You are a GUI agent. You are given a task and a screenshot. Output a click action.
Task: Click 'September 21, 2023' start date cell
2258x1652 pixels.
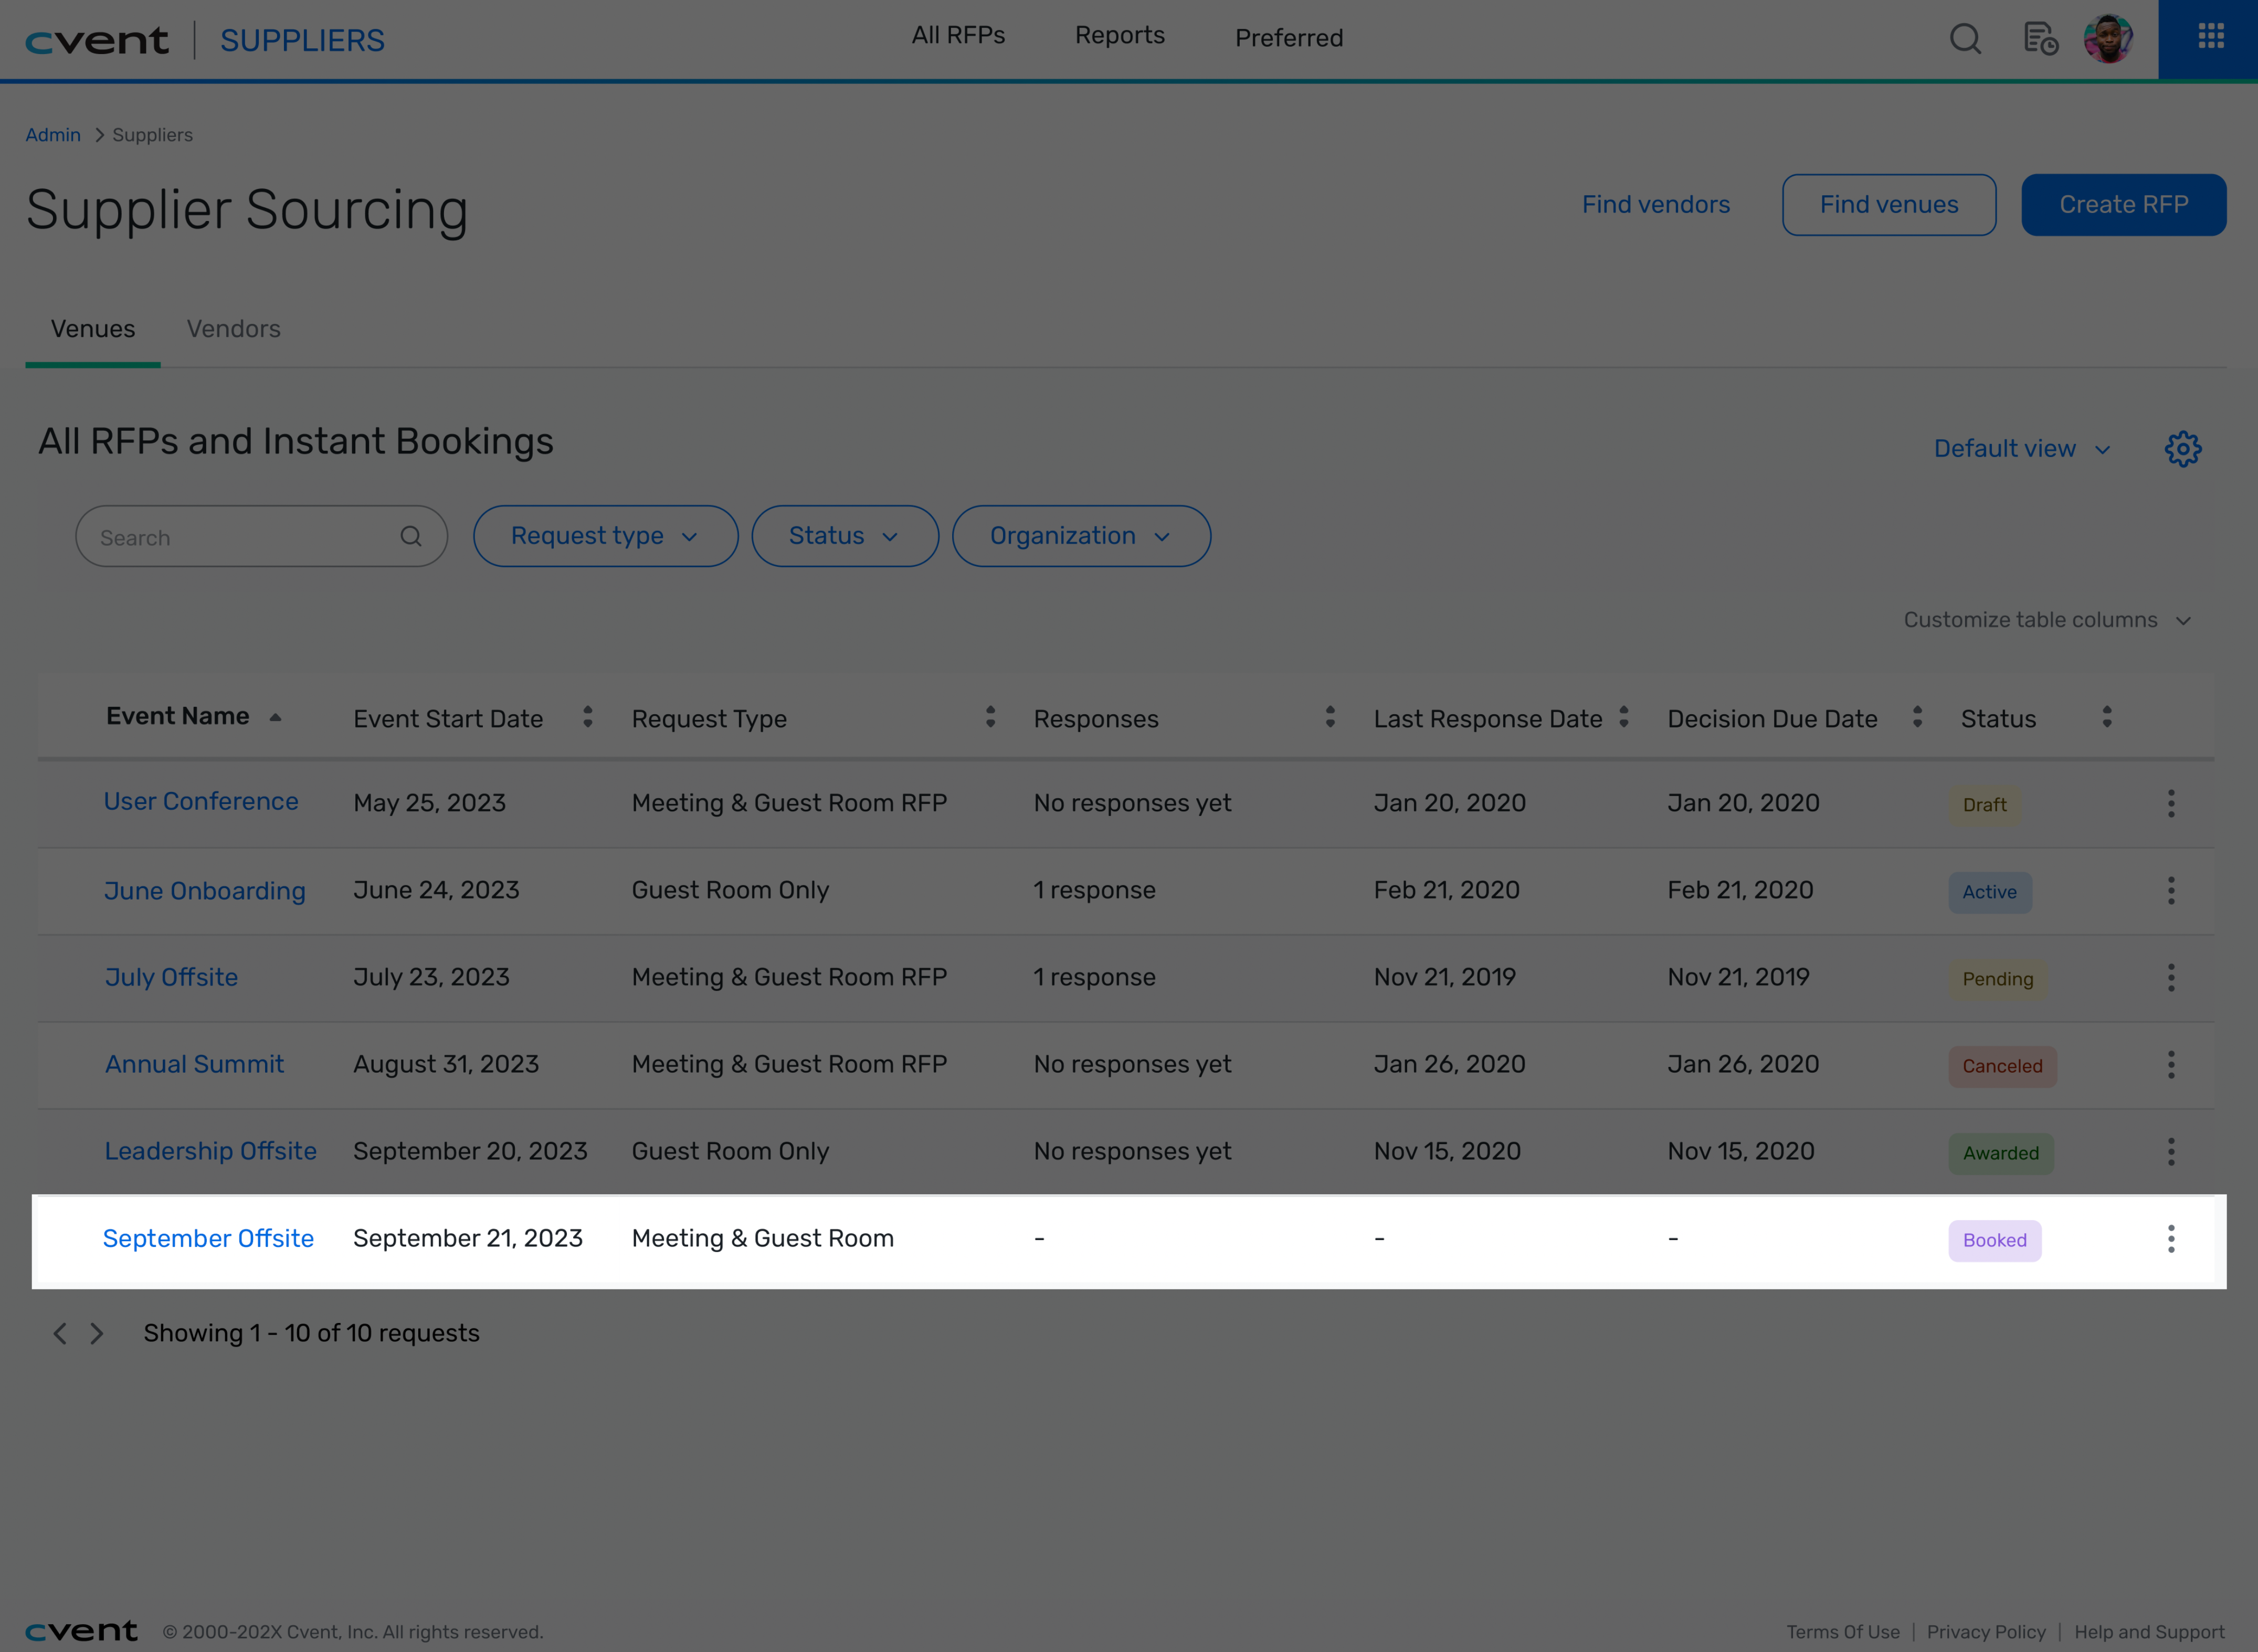[468, 1238]
